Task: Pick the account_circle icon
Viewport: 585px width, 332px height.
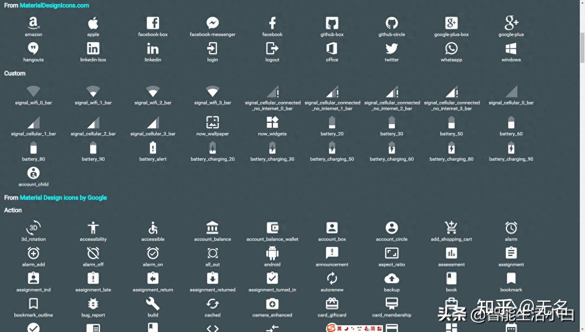Action: [392, 228]
